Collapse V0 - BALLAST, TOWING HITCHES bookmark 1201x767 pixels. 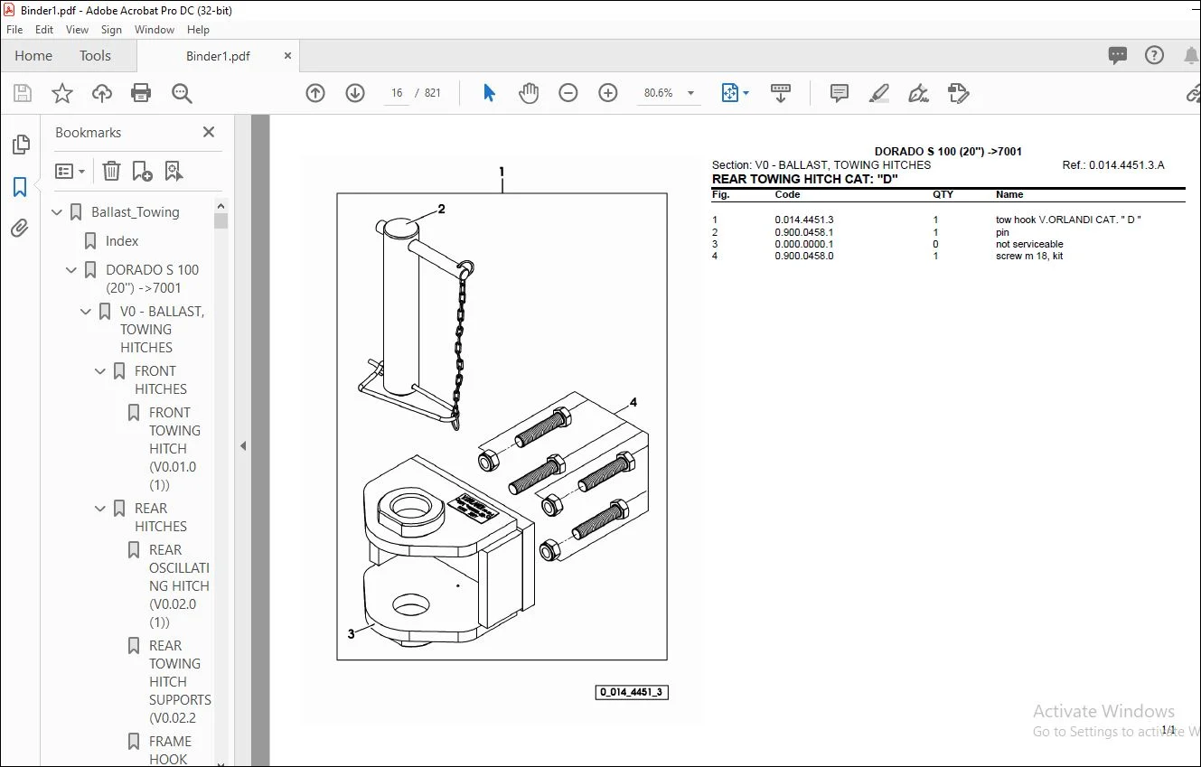87,312
